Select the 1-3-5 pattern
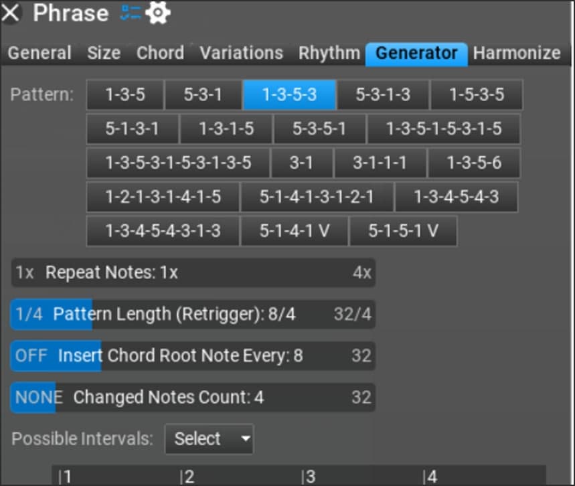The image size is (575, 486). tap(125, 95)
